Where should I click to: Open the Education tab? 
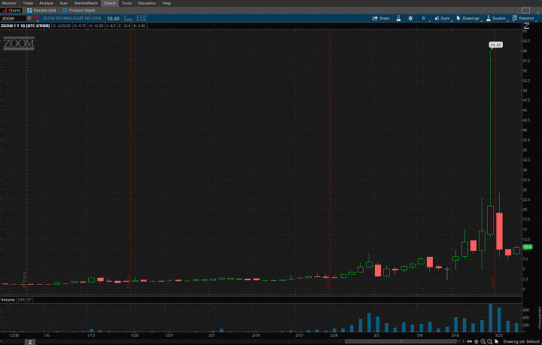point(147,3)
